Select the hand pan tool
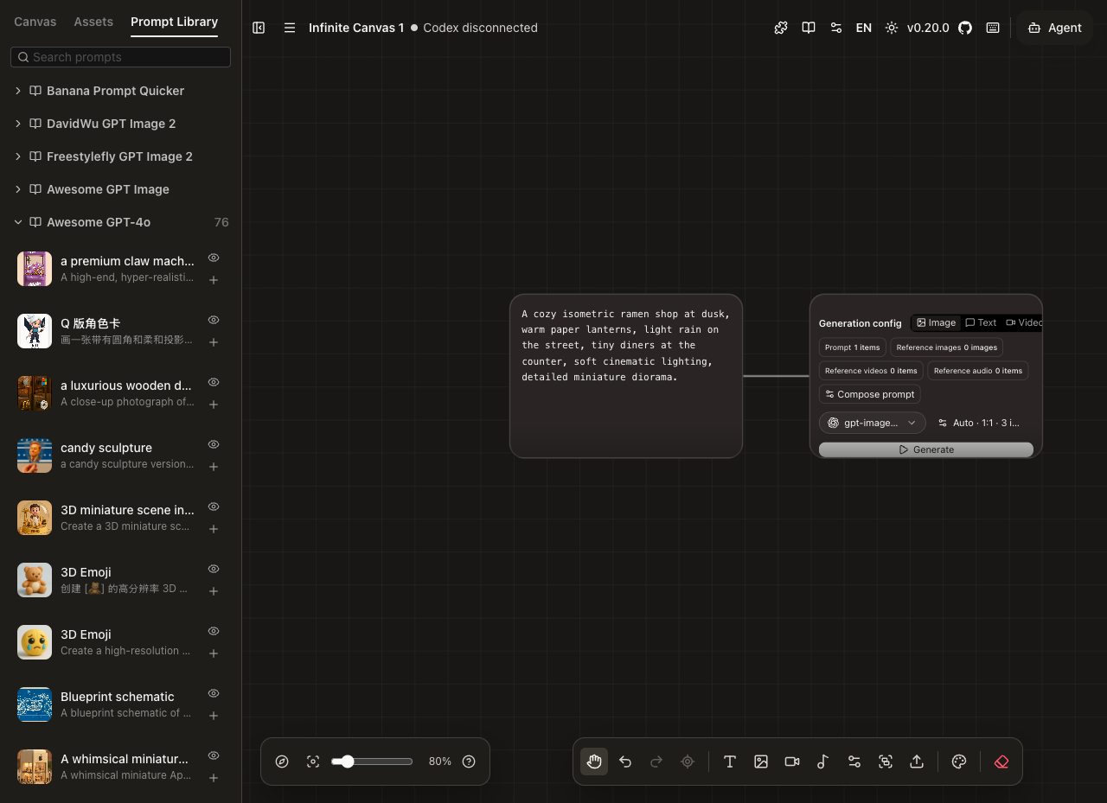This screenshot has width=1107, height=803. (x=594, y=762)
